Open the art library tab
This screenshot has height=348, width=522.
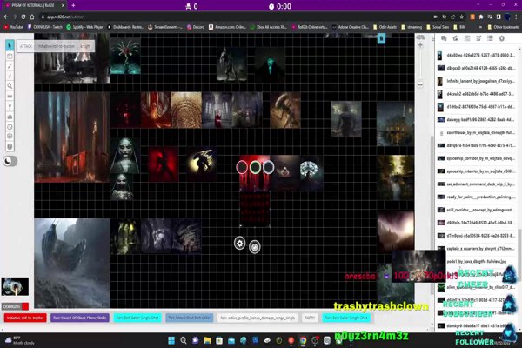coord(455,38)
